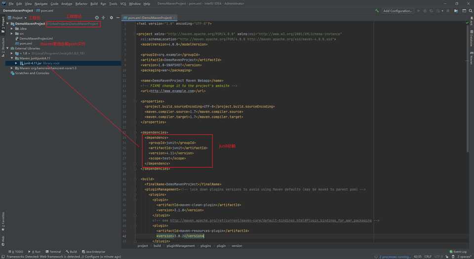Open the Window menu

(x=134, y=3)
